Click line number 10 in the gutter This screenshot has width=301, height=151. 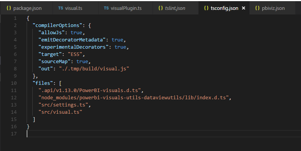pos(14,83)
